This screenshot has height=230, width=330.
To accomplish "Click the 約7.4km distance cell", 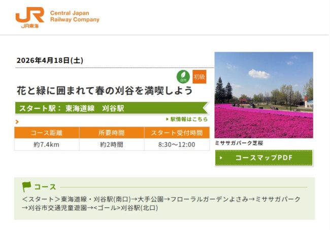I will pos(47,144).
